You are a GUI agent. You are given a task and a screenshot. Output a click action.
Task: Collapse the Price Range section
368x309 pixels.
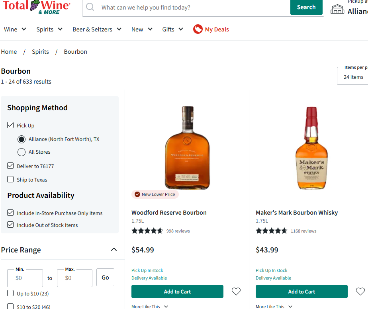pyautogui.click(x=114, y=249)
